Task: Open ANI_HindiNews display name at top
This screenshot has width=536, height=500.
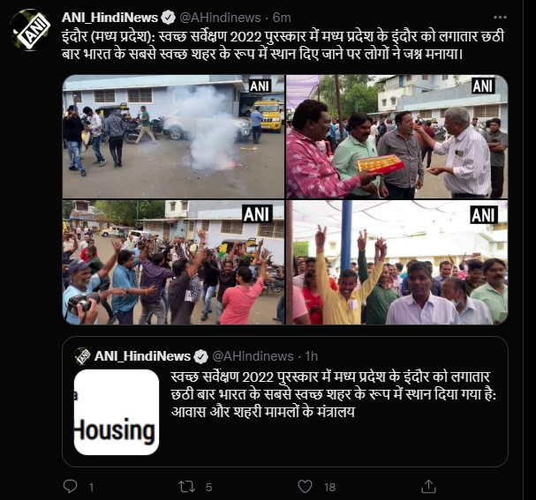Action: pos(110,18)
